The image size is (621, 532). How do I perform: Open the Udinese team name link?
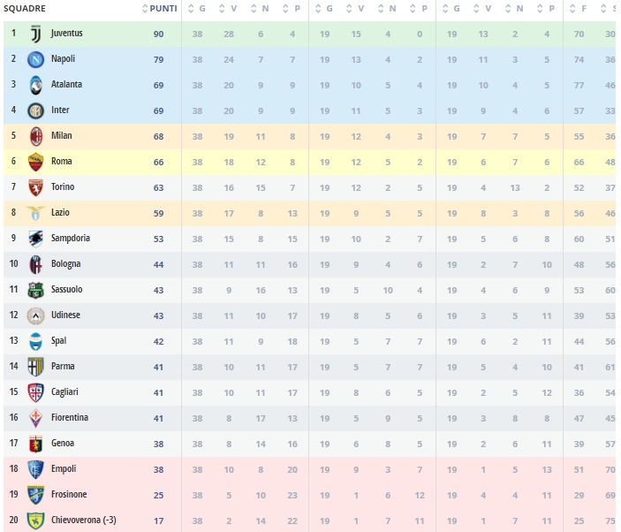(66, 315)
